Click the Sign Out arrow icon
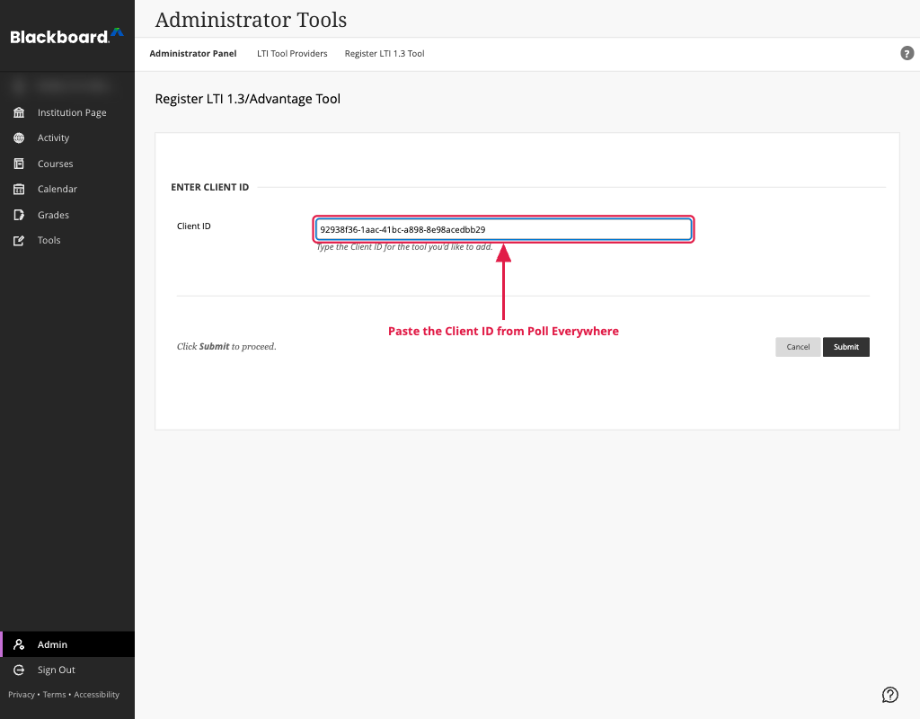The width and height of the screenshot is (920, 719). [x=19, y=670]
